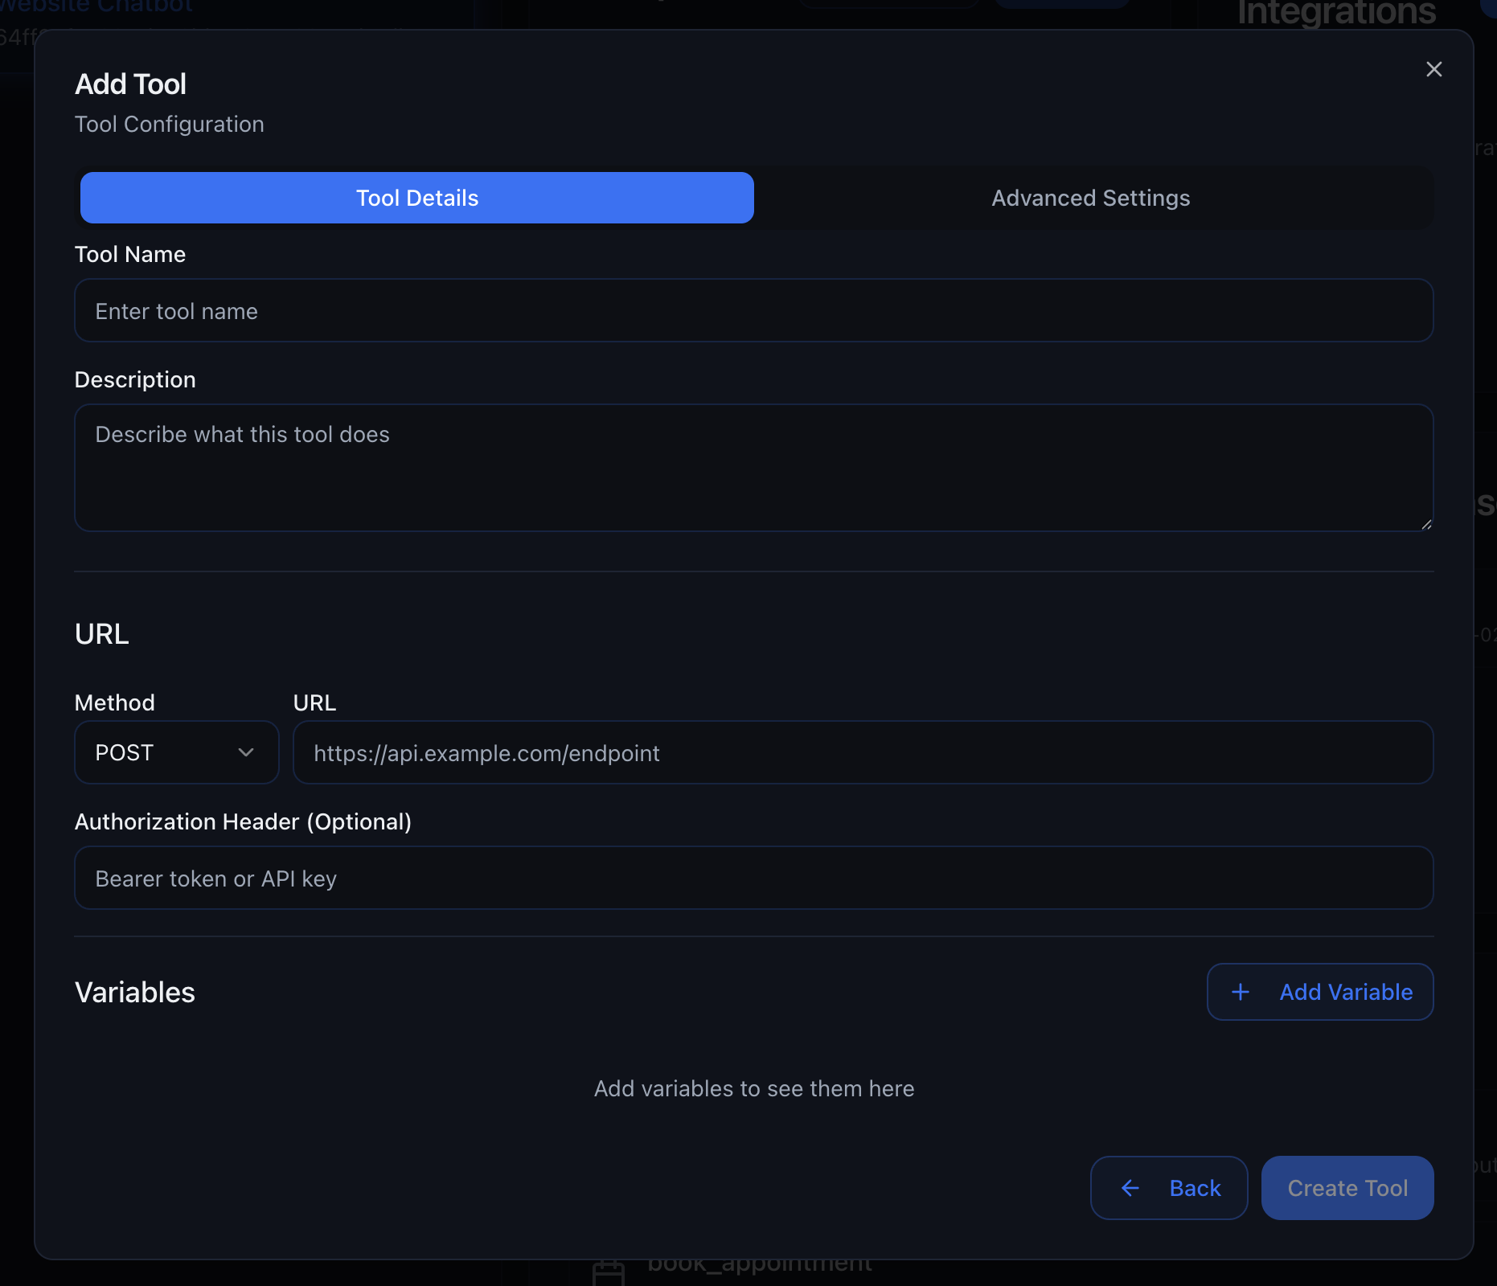Image resolution: width=1497 pixels, height=1286 pixels.
Task: Open the Website Chatbot link
Action: (x=96, y=6)
